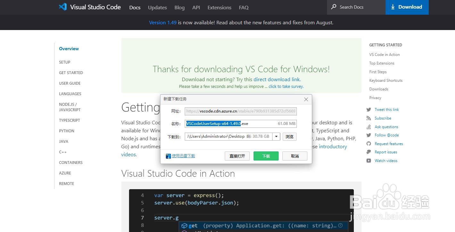
Task: Open LANGUAGES in left sidebar
Action: [x=70, y=94]
